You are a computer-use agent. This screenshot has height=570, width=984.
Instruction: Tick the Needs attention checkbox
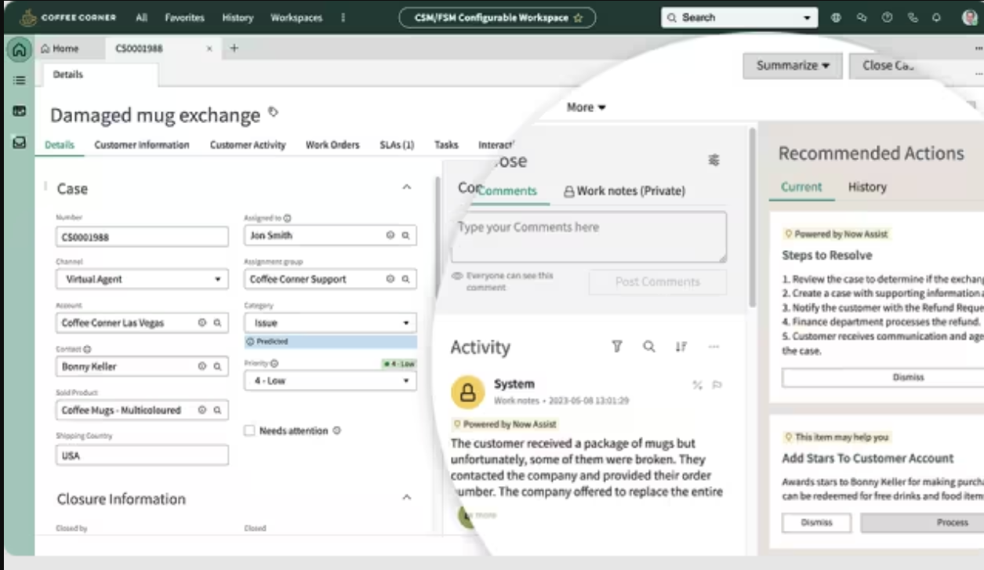click(249, 430)
